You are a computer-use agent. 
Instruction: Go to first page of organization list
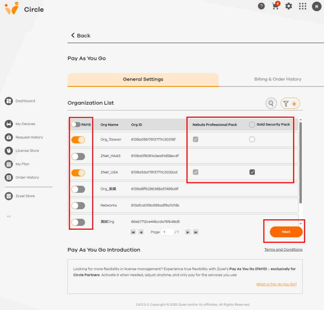[133, 232]
